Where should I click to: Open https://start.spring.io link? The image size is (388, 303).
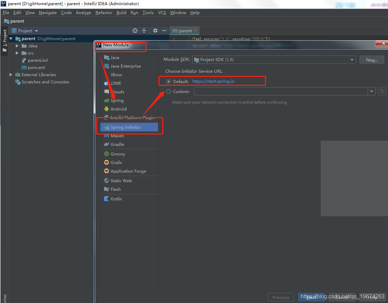(213, 81)
